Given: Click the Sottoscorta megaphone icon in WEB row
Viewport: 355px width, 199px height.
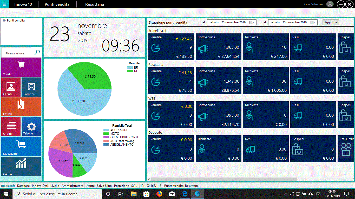Looking at the screenshot, I should [x=203, y=116].
